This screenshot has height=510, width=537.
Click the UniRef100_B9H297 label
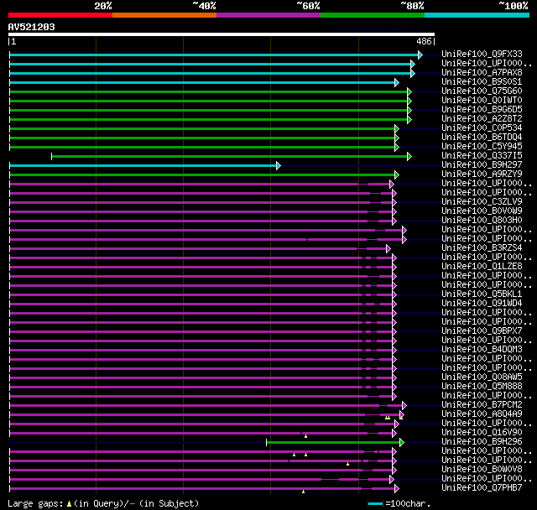(x=482, y=165)
